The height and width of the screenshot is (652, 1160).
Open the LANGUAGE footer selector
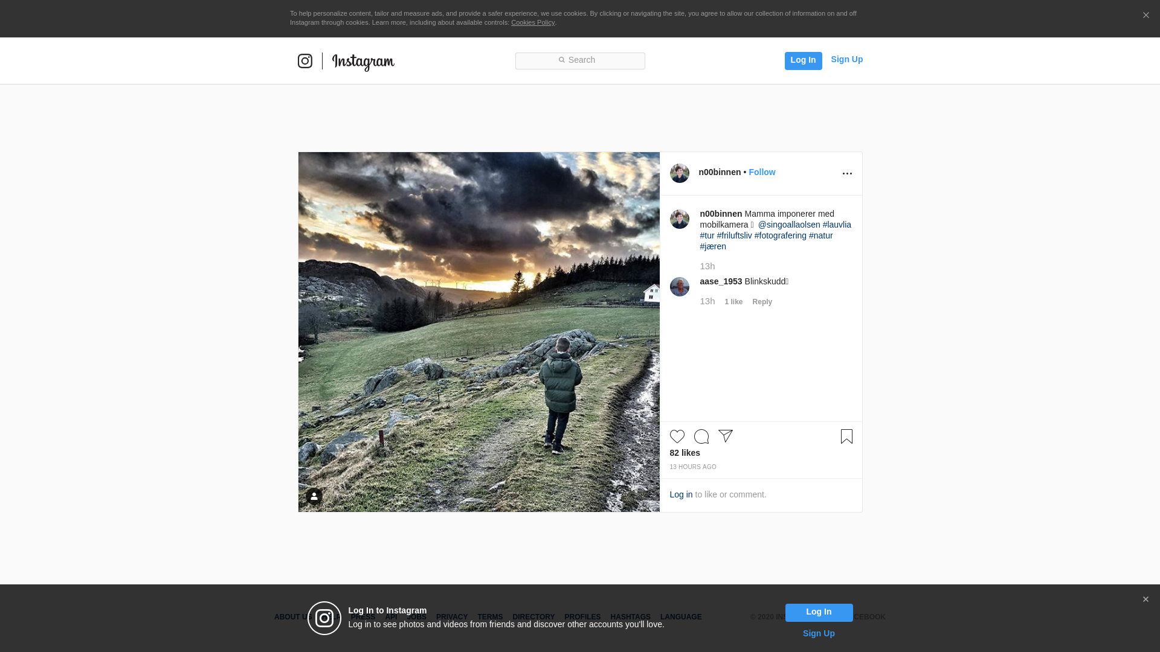[681, 617]
